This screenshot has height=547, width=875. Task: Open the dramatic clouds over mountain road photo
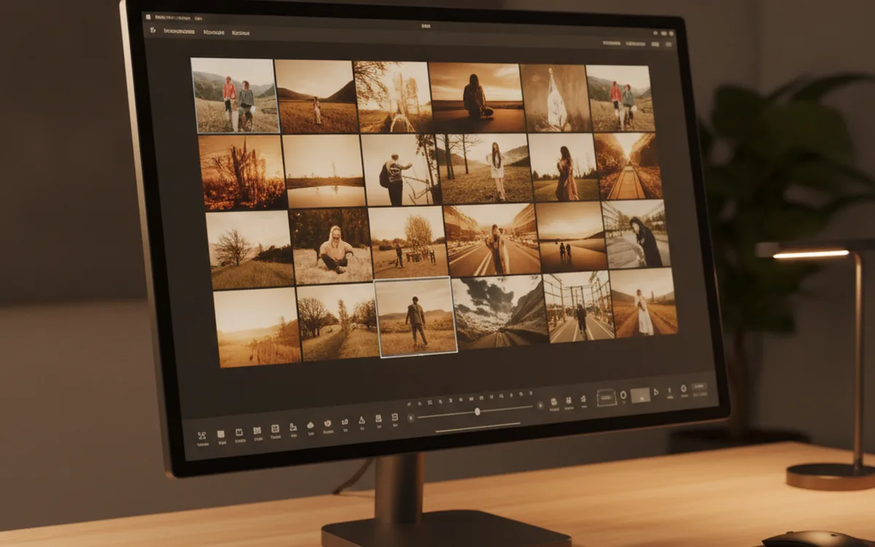tap(499, 312)
